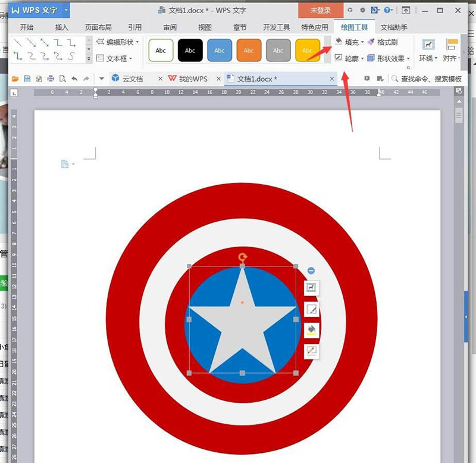Click the floating layout options icon beside the star
Image resolution: width=476 pixels, height=463 pixels.
coord(312,288)
